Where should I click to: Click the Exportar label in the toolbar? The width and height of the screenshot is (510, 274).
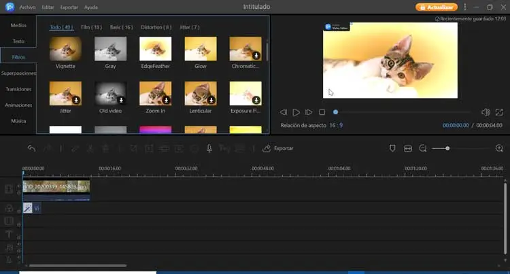click(x=284, y=148)
